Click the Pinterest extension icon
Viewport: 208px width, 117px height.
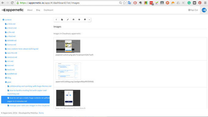(x=200, y=3)
